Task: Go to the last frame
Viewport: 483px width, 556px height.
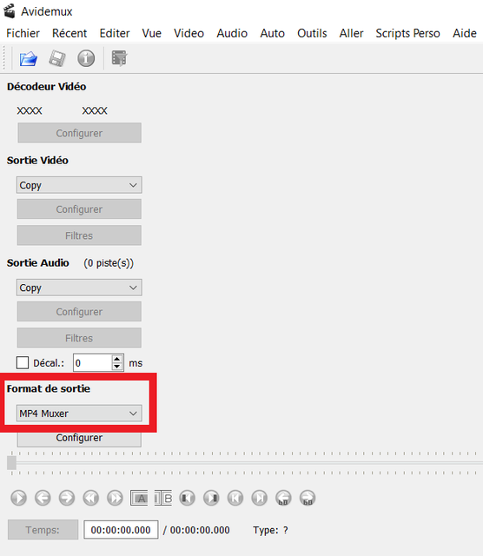Action: coord(260,498)
